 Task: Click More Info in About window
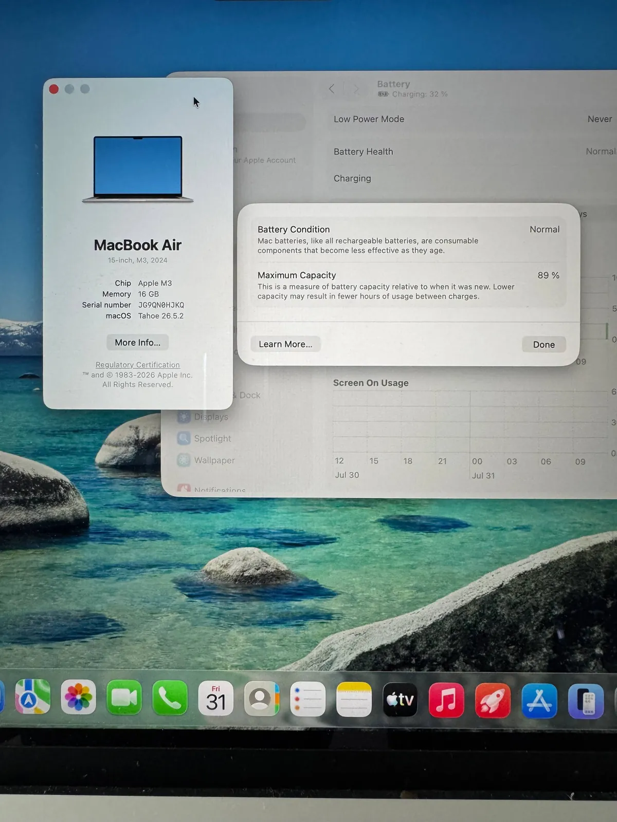(138, 342)
